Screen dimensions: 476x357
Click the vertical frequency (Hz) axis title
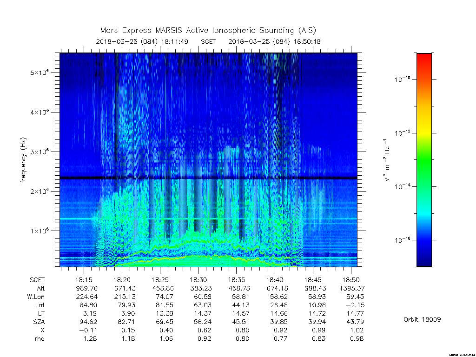(23, 160)
